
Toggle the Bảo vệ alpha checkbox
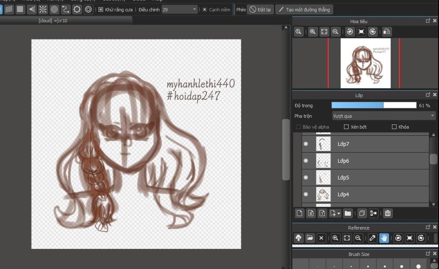298,127
